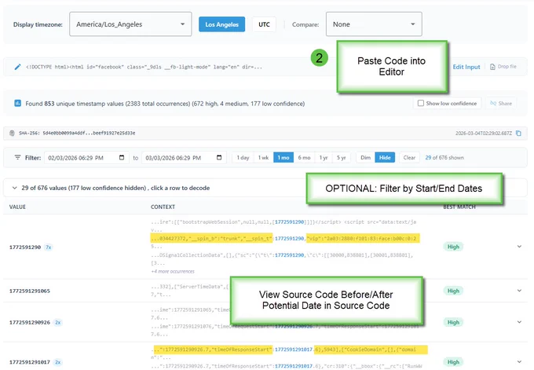Image resolution: width=534 pixels, height=370 pixels.
Task: Click the CONTEXT column header
Action: tap(163, 207)
